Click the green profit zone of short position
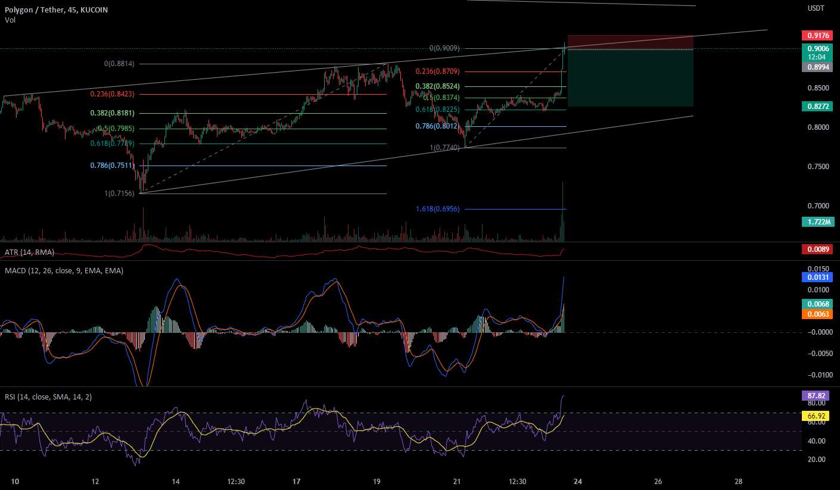Viewport: 840px width, 490px height. tap(631, 78)
